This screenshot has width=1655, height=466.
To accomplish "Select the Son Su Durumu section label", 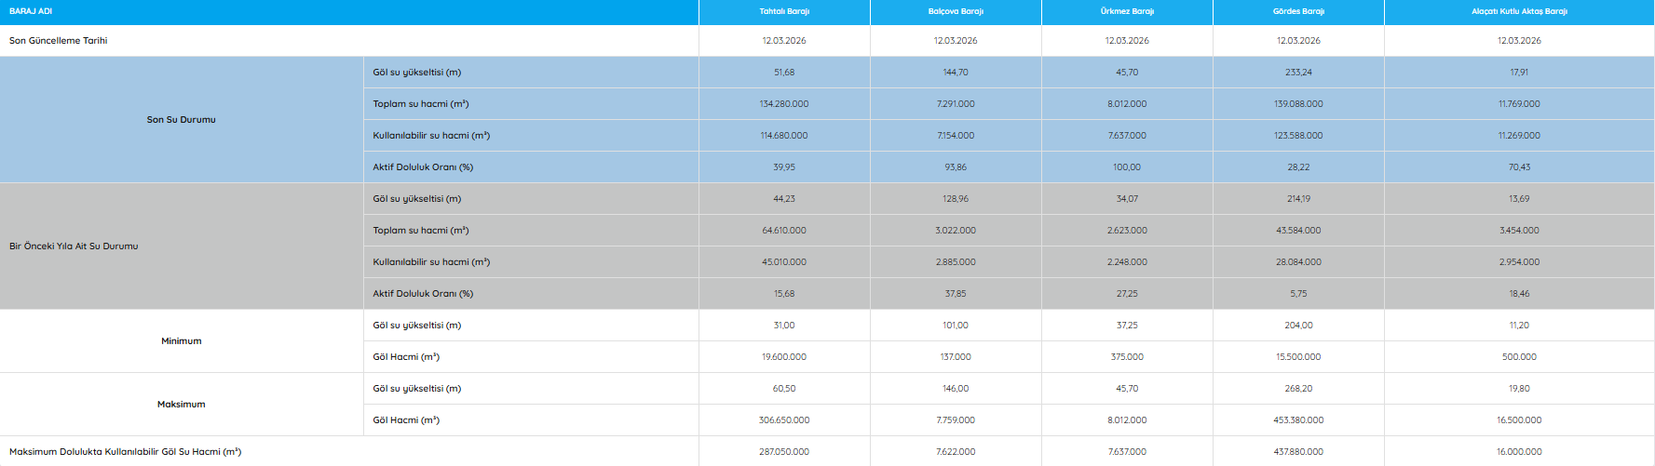I will pyautogui.click(x=181, y=120).
